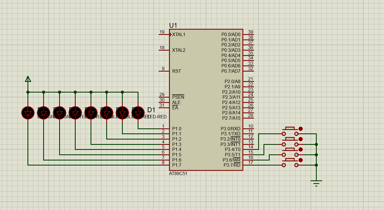Select the U1 component reference label
Viewport: 384px width, 210px height.
pos(173,25)
